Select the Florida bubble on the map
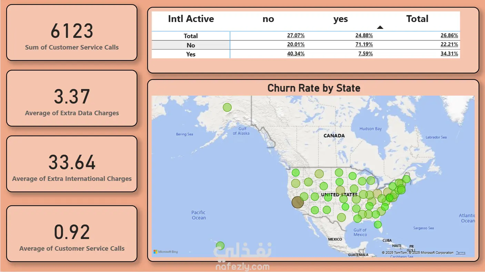 coord(378,225)
